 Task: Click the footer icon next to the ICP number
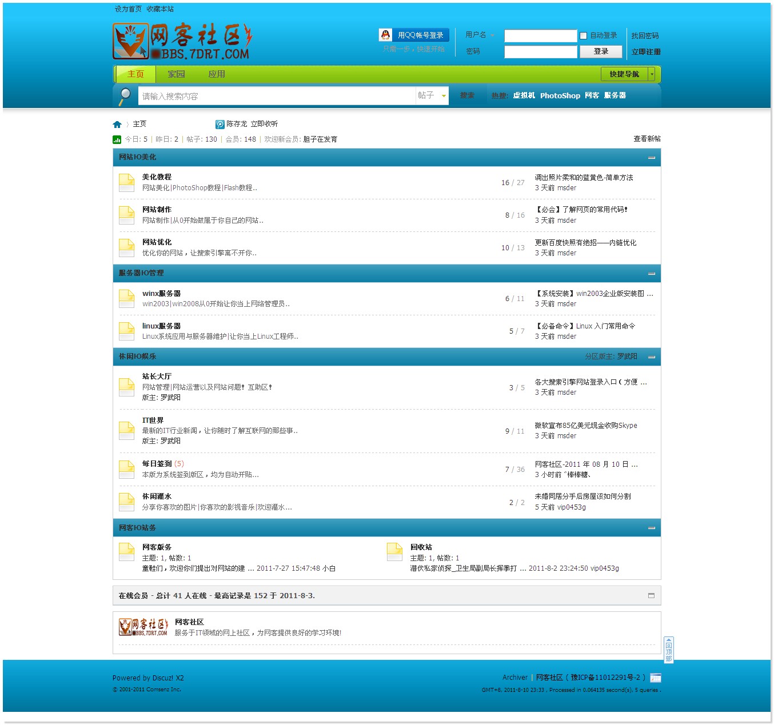[x=656, y=678]
